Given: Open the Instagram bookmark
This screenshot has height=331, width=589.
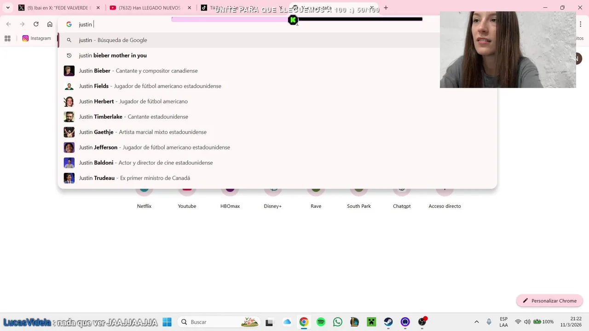Looking at the screenshot, I should 37,39.
